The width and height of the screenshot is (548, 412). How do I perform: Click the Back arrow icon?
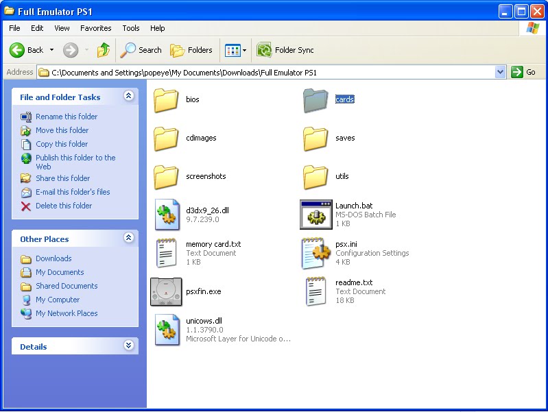pyautogui.click(x=16, y=50)
